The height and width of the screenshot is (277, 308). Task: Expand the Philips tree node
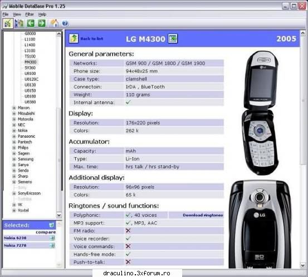(x=14, y=148)
